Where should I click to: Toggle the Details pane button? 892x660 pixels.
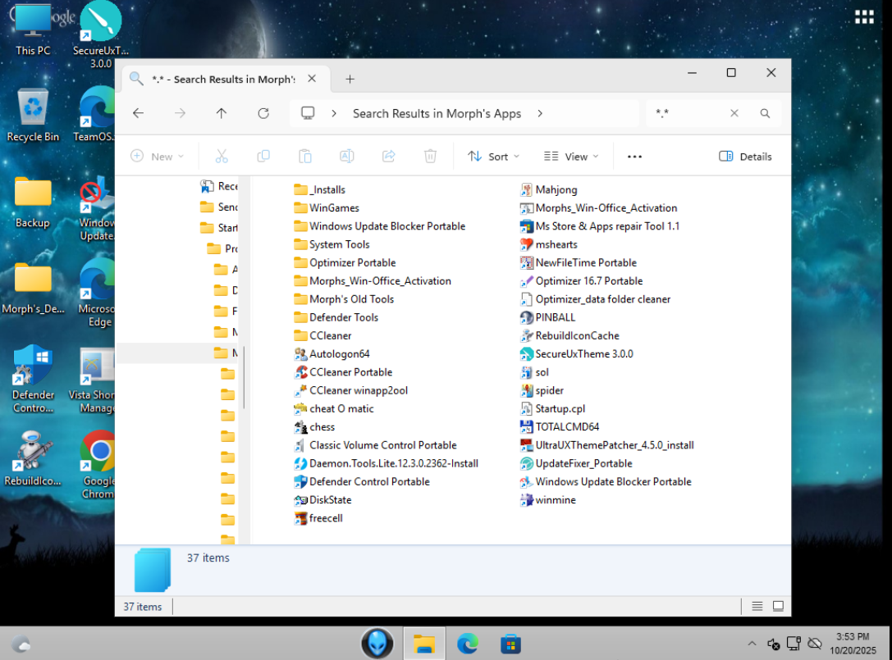coord(745,157)
